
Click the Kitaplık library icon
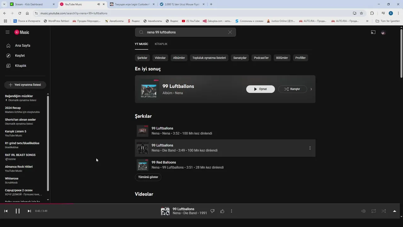(x=9, y=66)
